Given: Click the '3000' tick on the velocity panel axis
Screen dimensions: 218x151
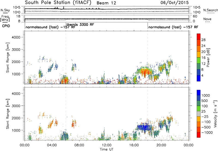Looking at the screenshot, I should pyautogui.click(x=16, y=106).
